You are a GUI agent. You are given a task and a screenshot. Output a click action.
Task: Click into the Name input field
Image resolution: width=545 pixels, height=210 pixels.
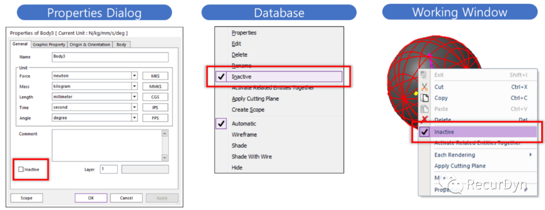pos(109,57)
